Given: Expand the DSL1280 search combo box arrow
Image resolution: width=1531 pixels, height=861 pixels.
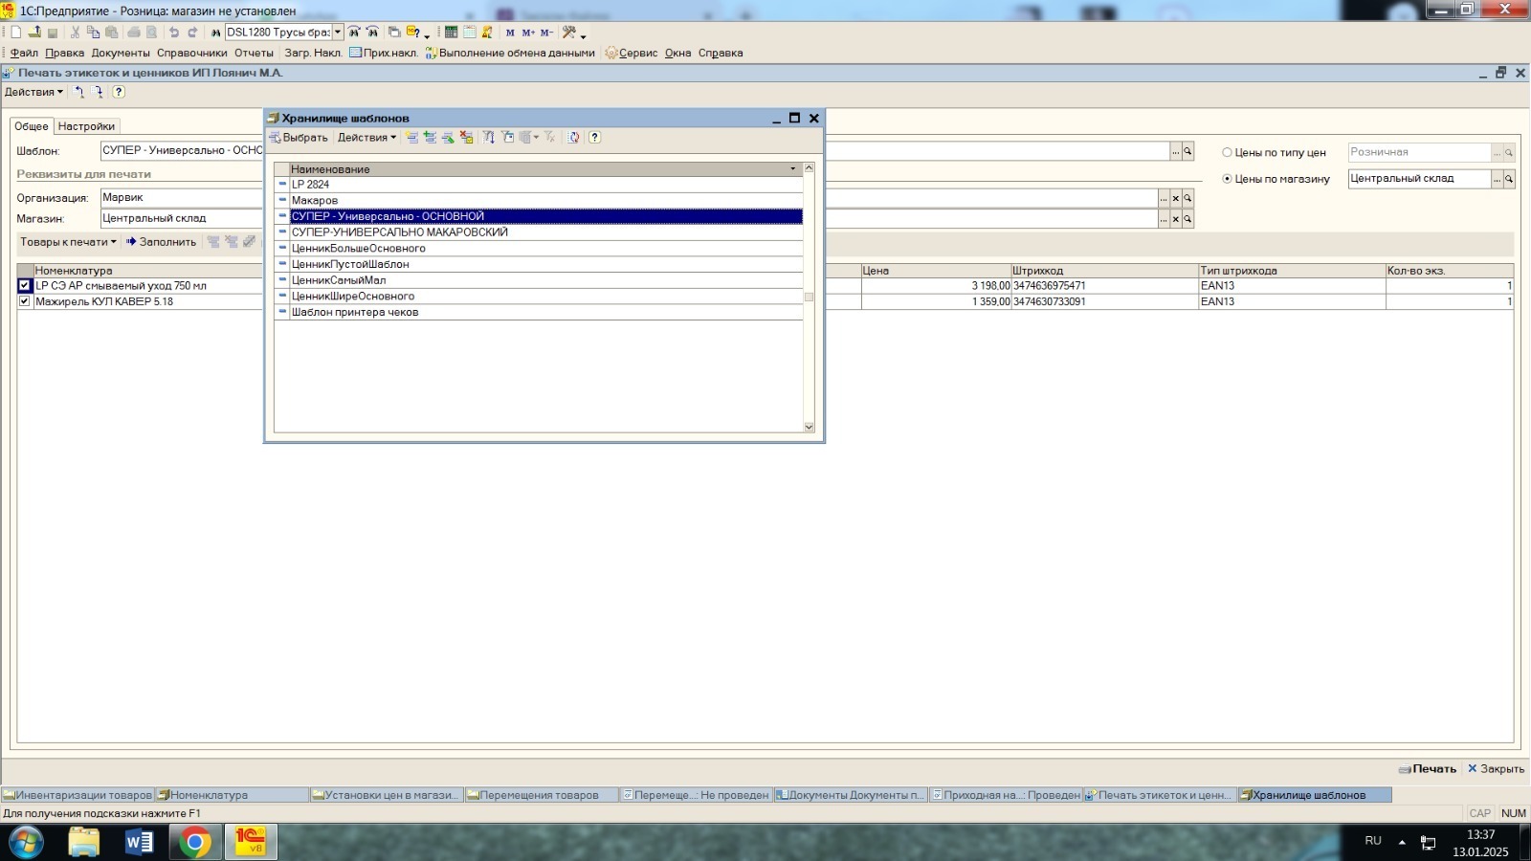Looking at the screenshot, I should pyautogui.click(x=337, y=33).
